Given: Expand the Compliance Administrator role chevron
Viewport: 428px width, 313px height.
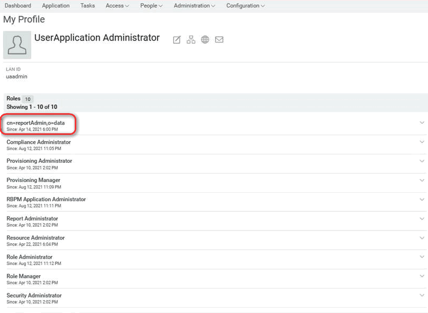Looking at the screenshot, I should coord(422,142).
